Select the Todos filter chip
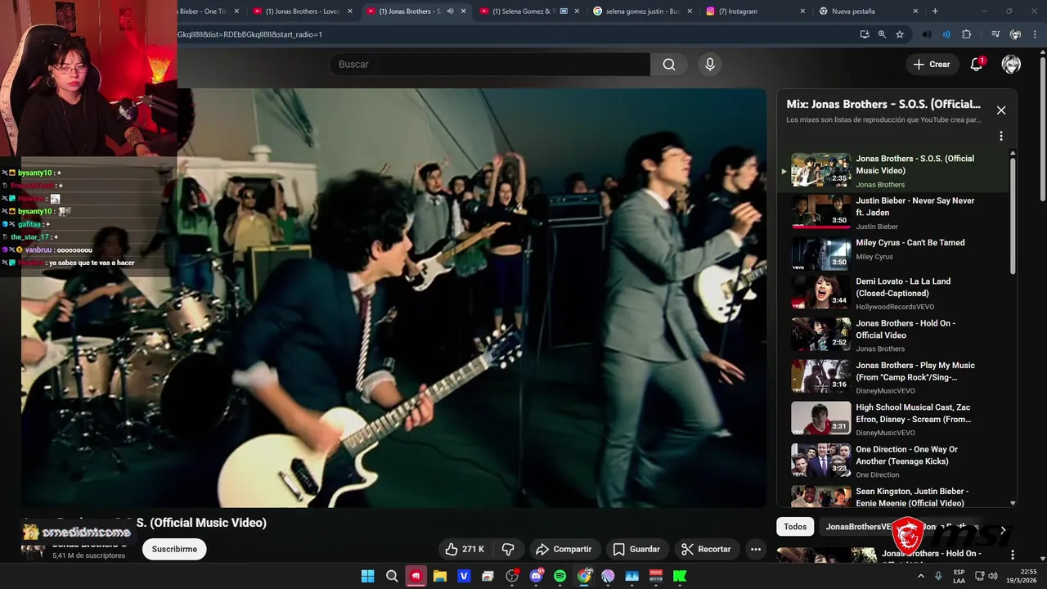 click(795, 527)
